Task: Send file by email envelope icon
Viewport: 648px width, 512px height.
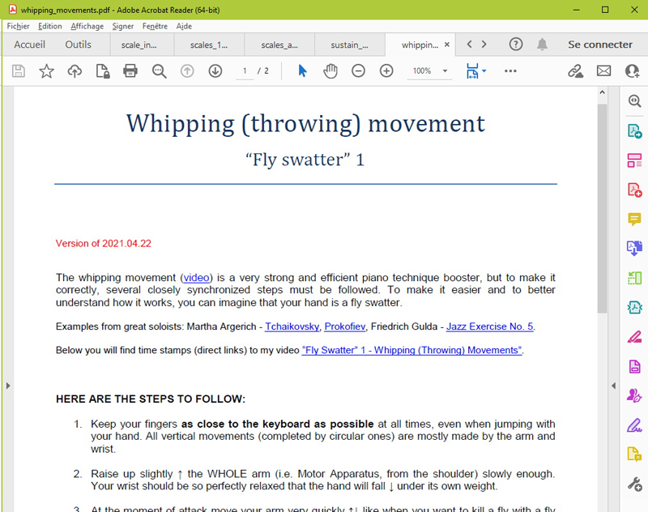Action: click(x=603, y=71)
